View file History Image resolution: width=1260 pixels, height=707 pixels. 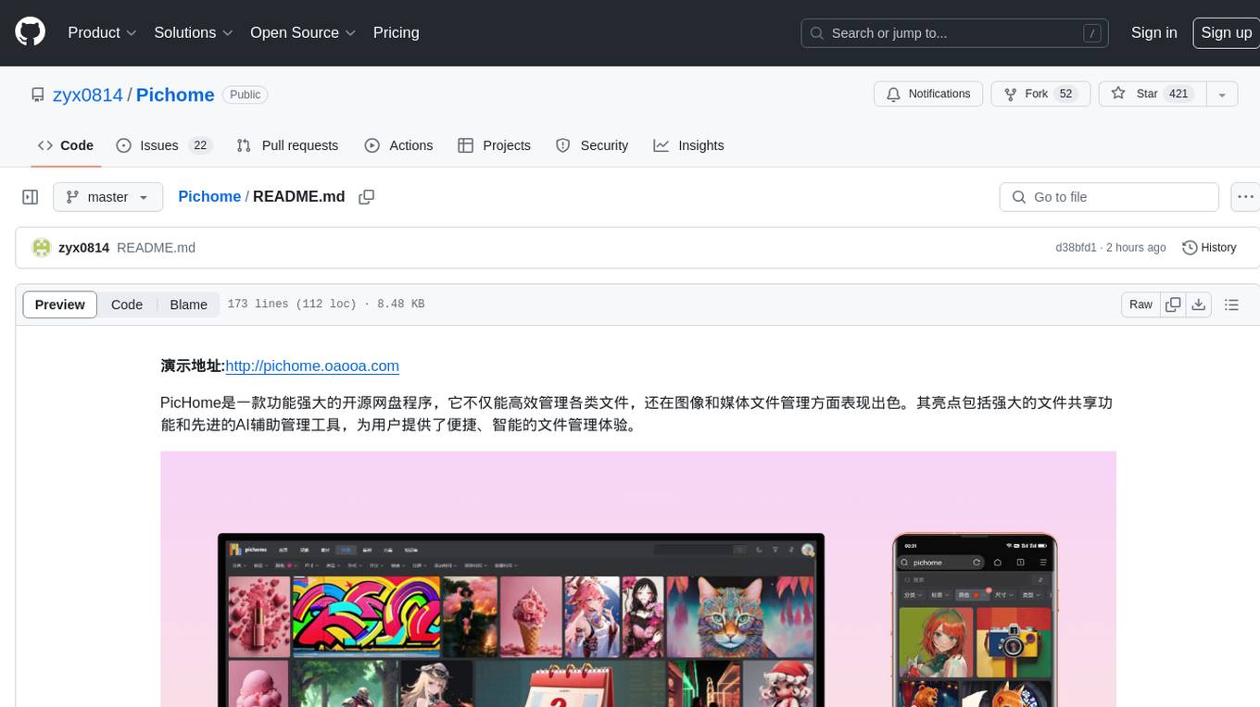point(1209,248)
